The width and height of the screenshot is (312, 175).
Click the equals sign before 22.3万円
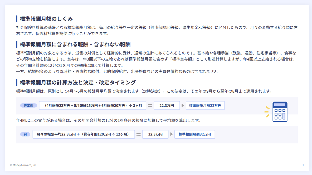click(x=150, y=106)
